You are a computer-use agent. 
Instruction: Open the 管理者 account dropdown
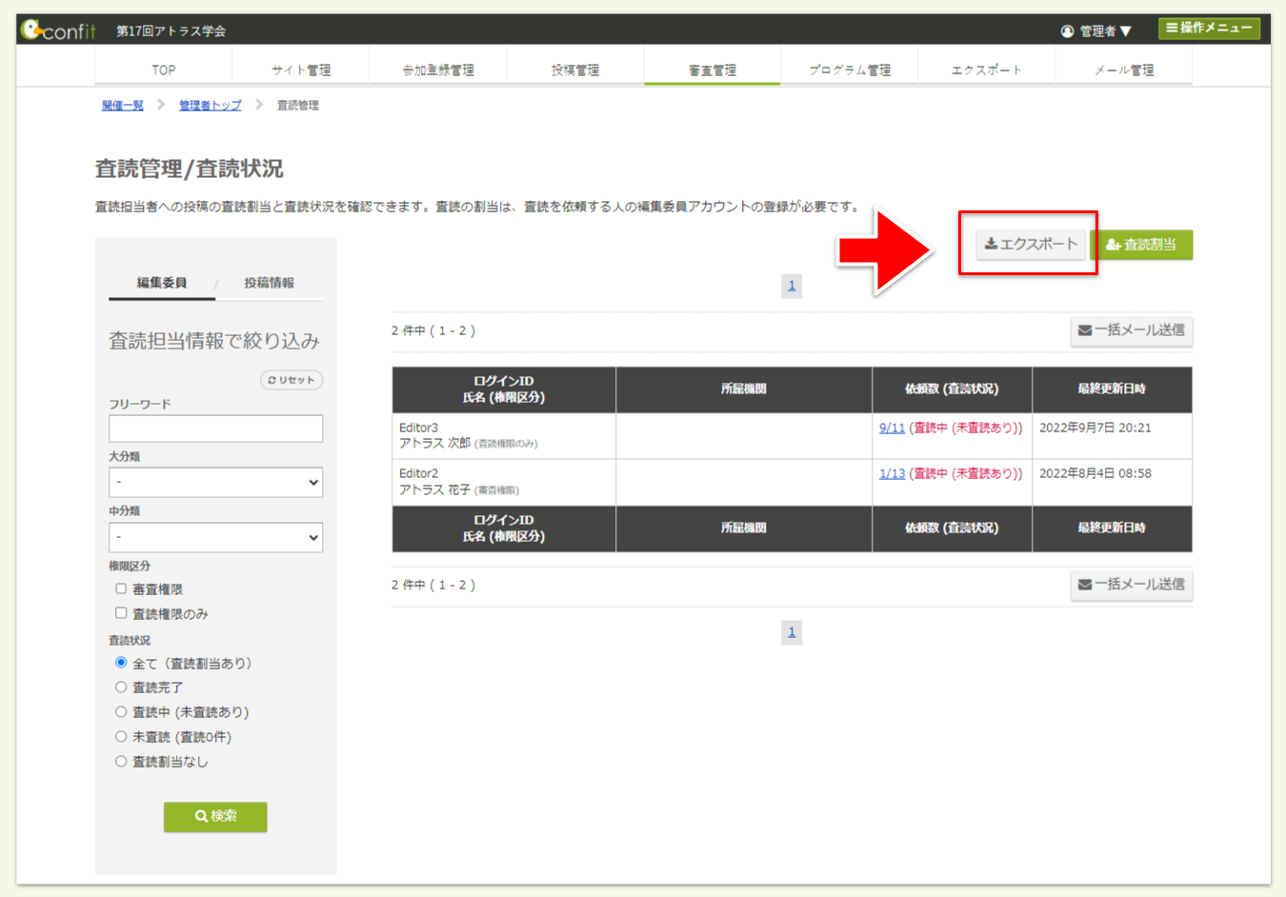click(x=1096, y=31)
